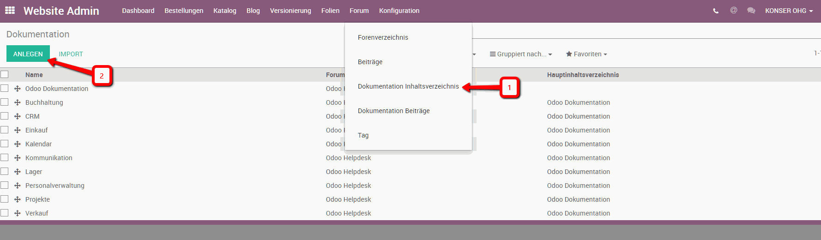
Task: Open the Favoriten dropdown
Action: [586, 54]
